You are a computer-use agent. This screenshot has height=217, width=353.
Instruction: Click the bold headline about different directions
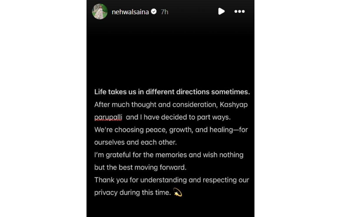pyautogui.click(x=172, y=92)
